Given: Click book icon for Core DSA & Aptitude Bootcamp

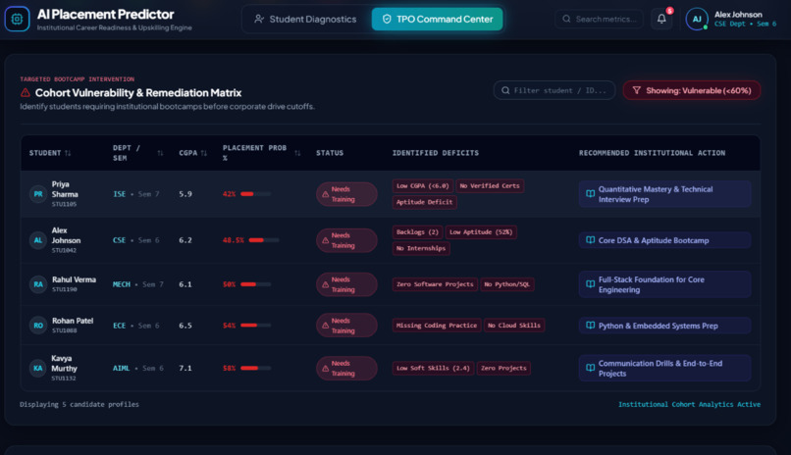Looking at the screenshot, I should 590,240.
